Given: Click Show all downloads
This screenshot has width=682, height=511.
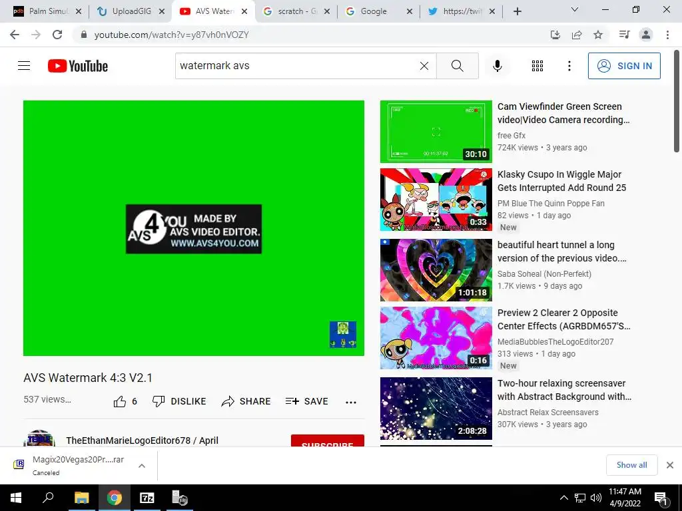Looking at the screenshot, I should pos(631,465).
